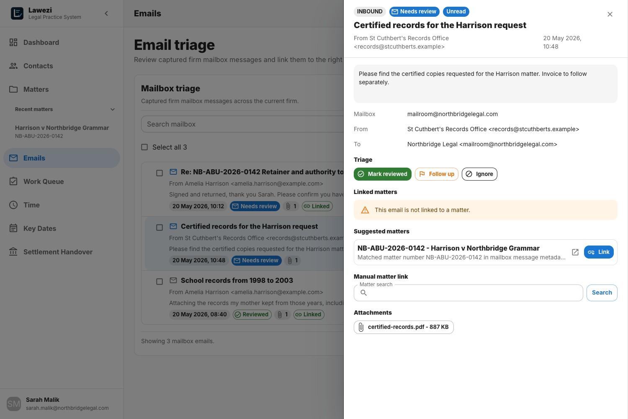Focus the Matter search field

click(468, 293)
